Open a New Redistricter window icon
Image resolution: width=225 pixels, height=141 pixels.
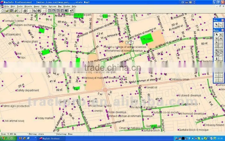(x=66, y=11)
